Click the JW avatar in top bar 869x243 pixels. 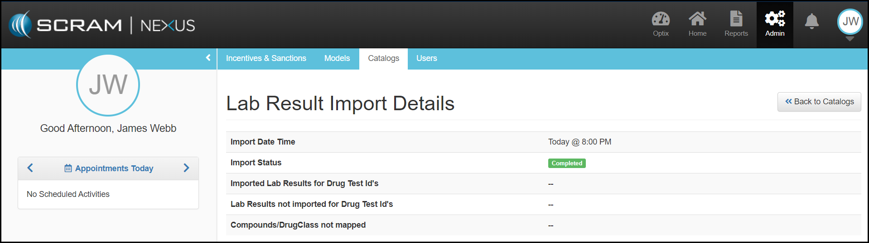pyautogui.click(x=850, y=21)
